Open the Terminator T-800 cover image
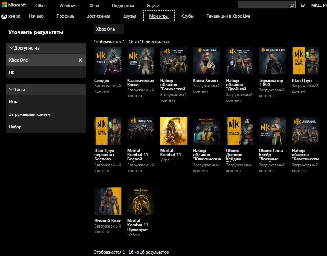The width and height of the screenshot is (327, 256). tap(272, 61)
